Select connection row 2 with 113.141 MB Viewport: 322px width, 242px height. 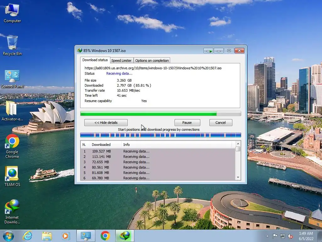coord(158,157)
